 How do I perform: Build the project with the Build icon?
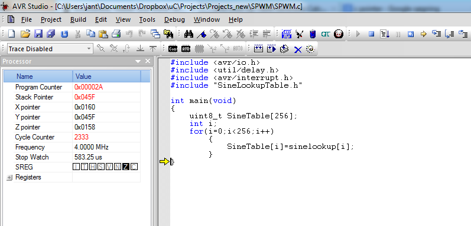(258, 48)
